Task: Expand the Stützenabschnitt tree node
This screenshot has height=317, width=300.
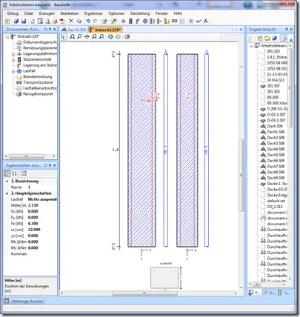Action: click(13, 60)
